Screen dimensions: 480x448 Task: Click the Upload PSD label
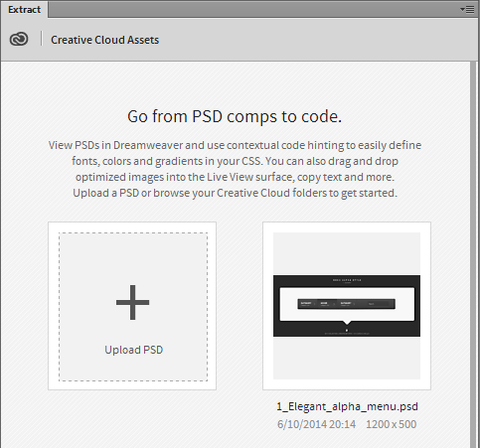[134, 350]
